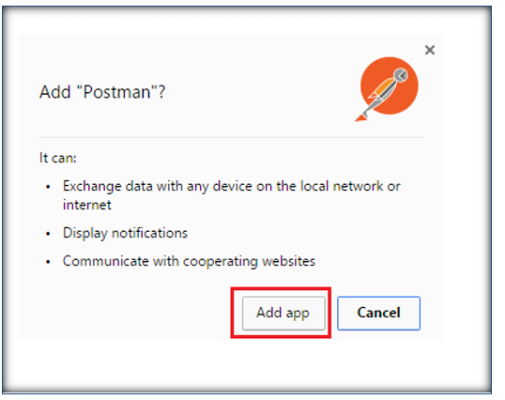Click the orange flame tip below the logo
Image resolution: width=505 pixels, height=400 pixels.
360,118
